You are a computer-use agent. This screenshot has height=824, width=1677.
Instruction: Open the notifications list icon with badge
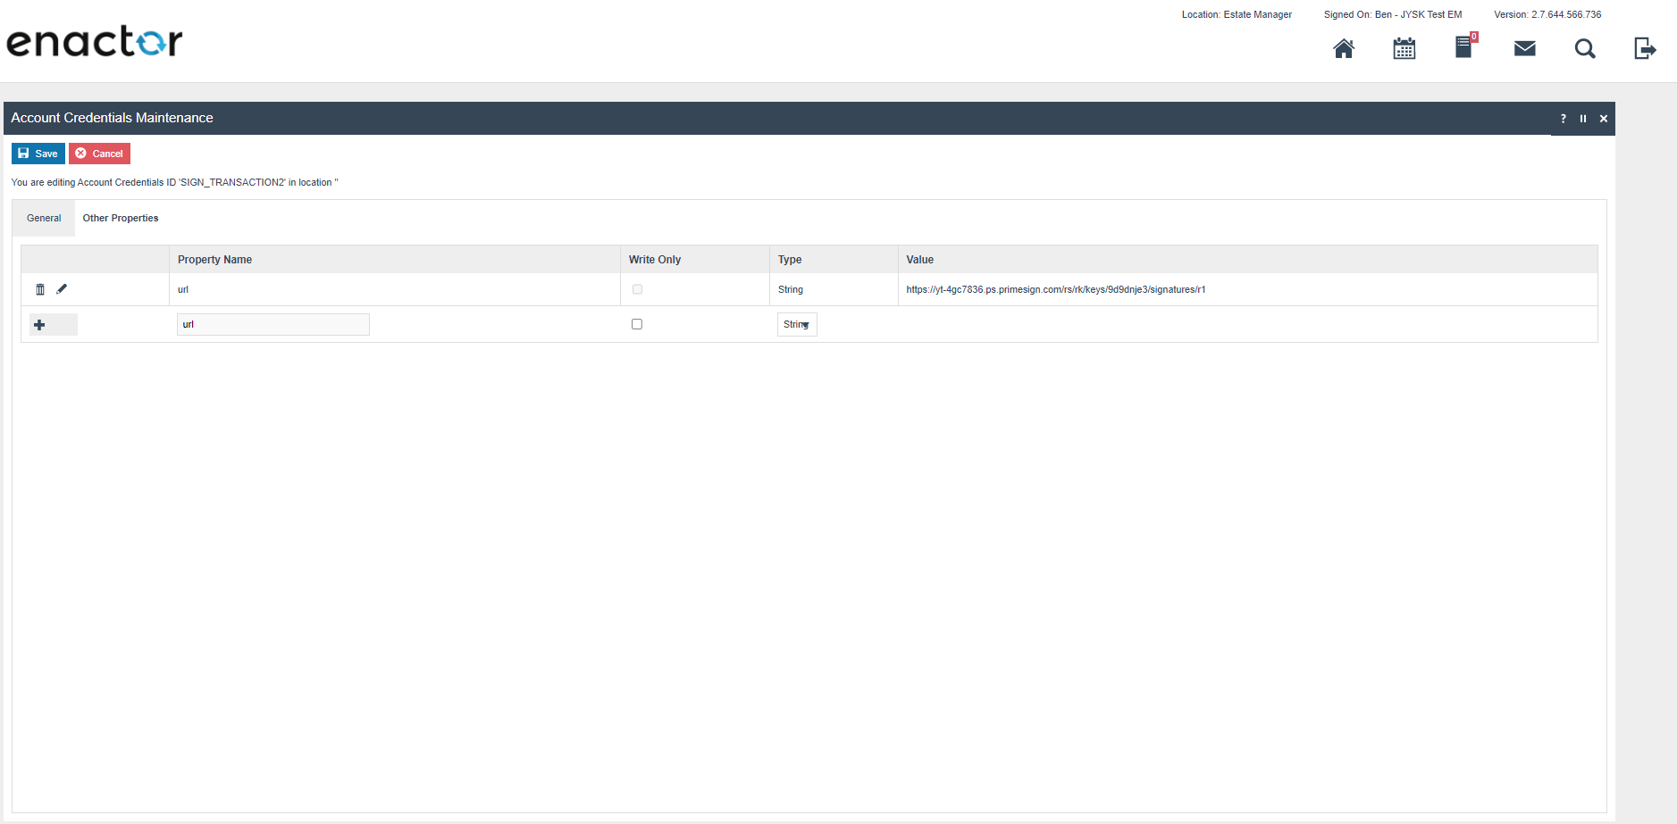pyautogui.click(x=1463, y=47)
